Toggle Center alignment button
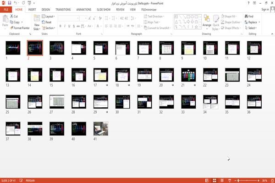Image resolution: width=275 pixels, height=183 pixels. click(x=111, y=26)
